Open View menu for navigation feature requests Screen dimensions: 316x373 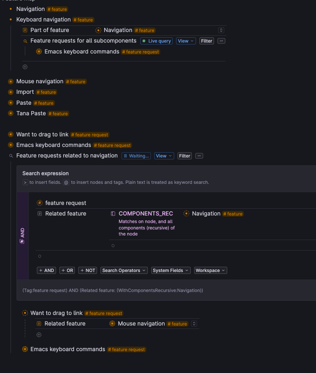point(164,156)
